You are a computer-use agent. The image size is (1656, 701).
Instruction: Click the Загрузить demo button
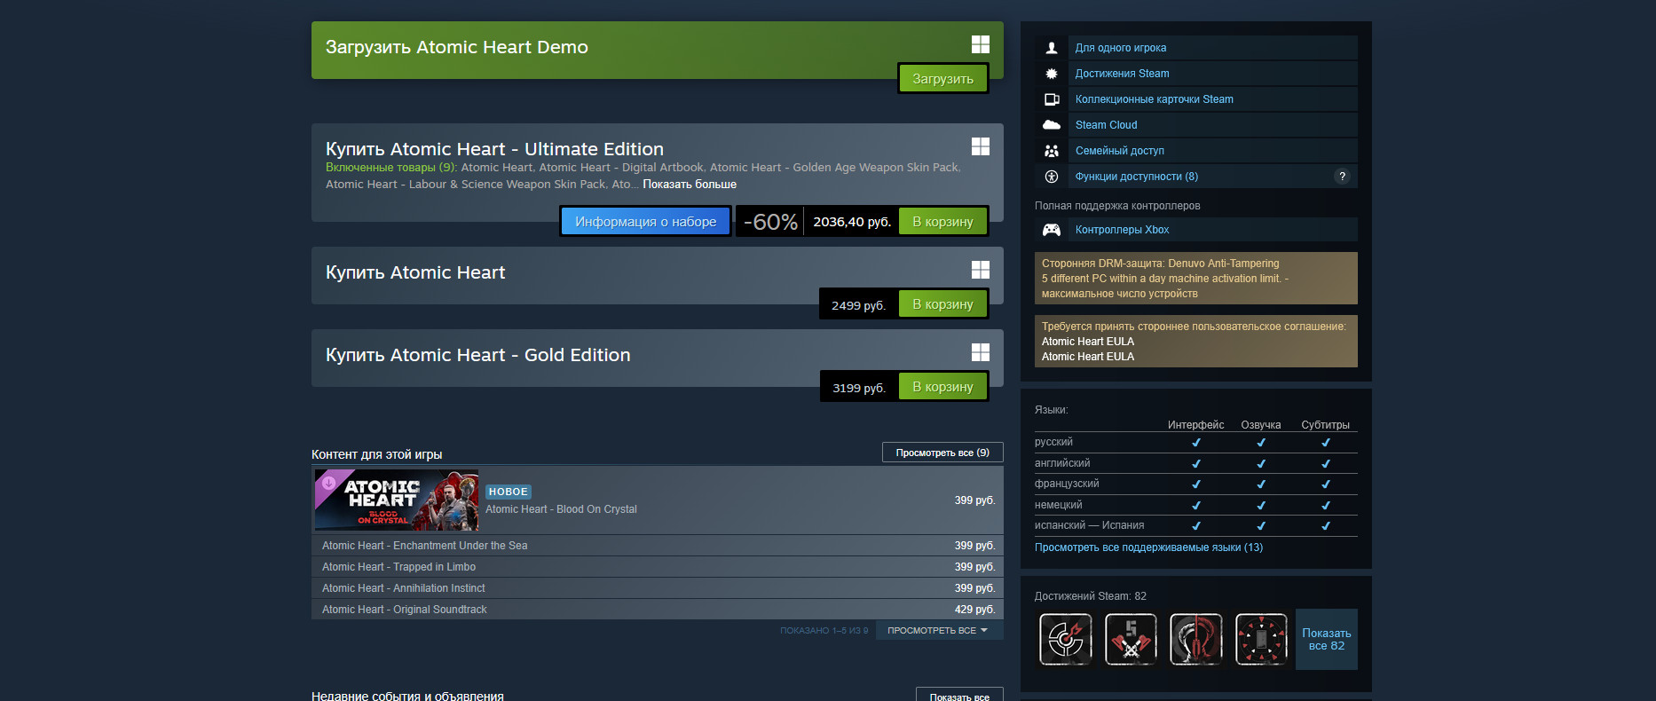(942, 79)
